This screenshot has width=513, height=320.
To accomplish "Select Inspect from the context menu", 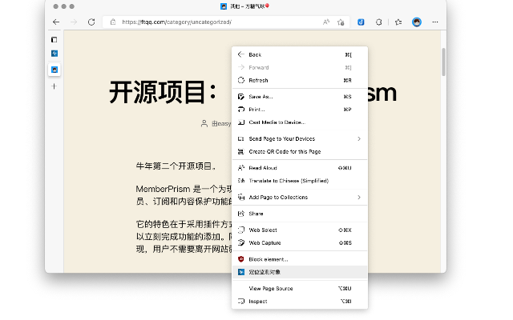I will coord(258,301).
